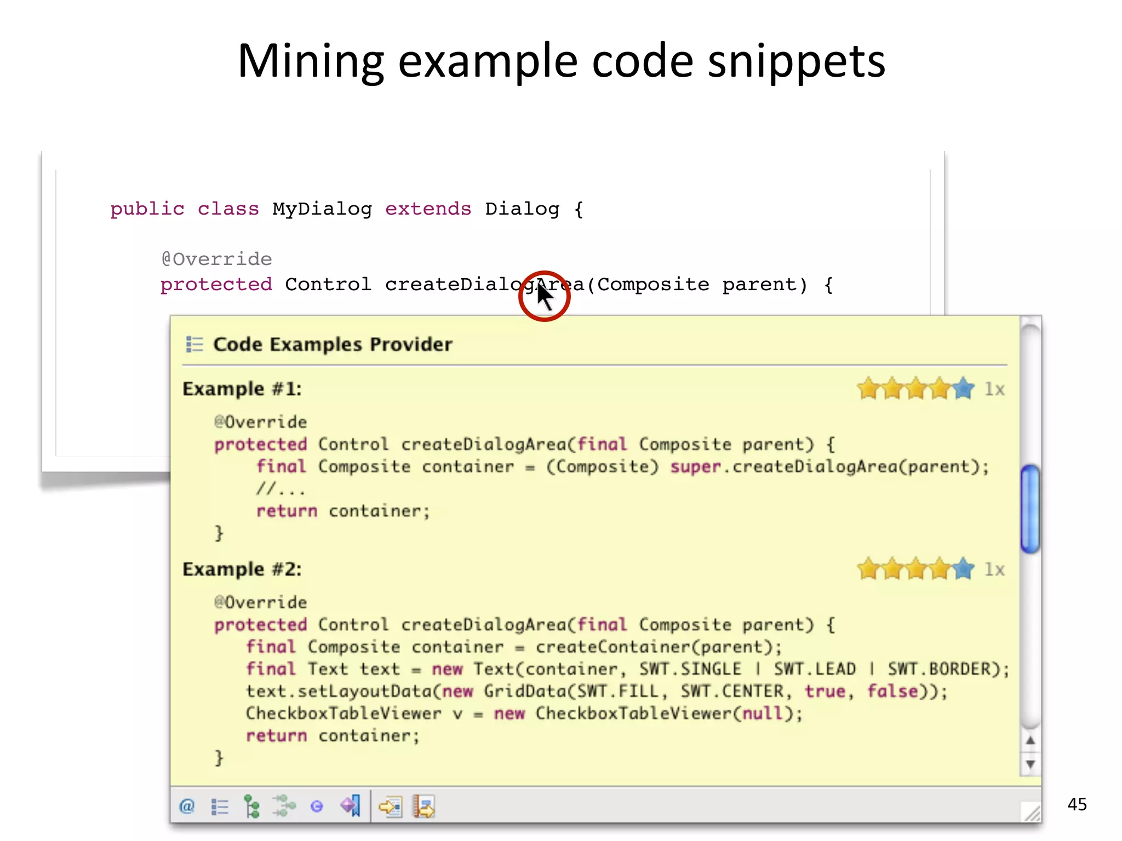
Task: Click 'extends' keyword in editor
Action: pos(428,209)
